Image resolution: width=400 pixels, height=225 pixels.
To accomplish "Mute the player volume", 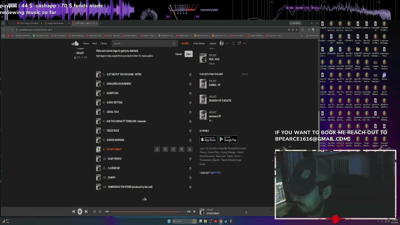I will point(194,212).
